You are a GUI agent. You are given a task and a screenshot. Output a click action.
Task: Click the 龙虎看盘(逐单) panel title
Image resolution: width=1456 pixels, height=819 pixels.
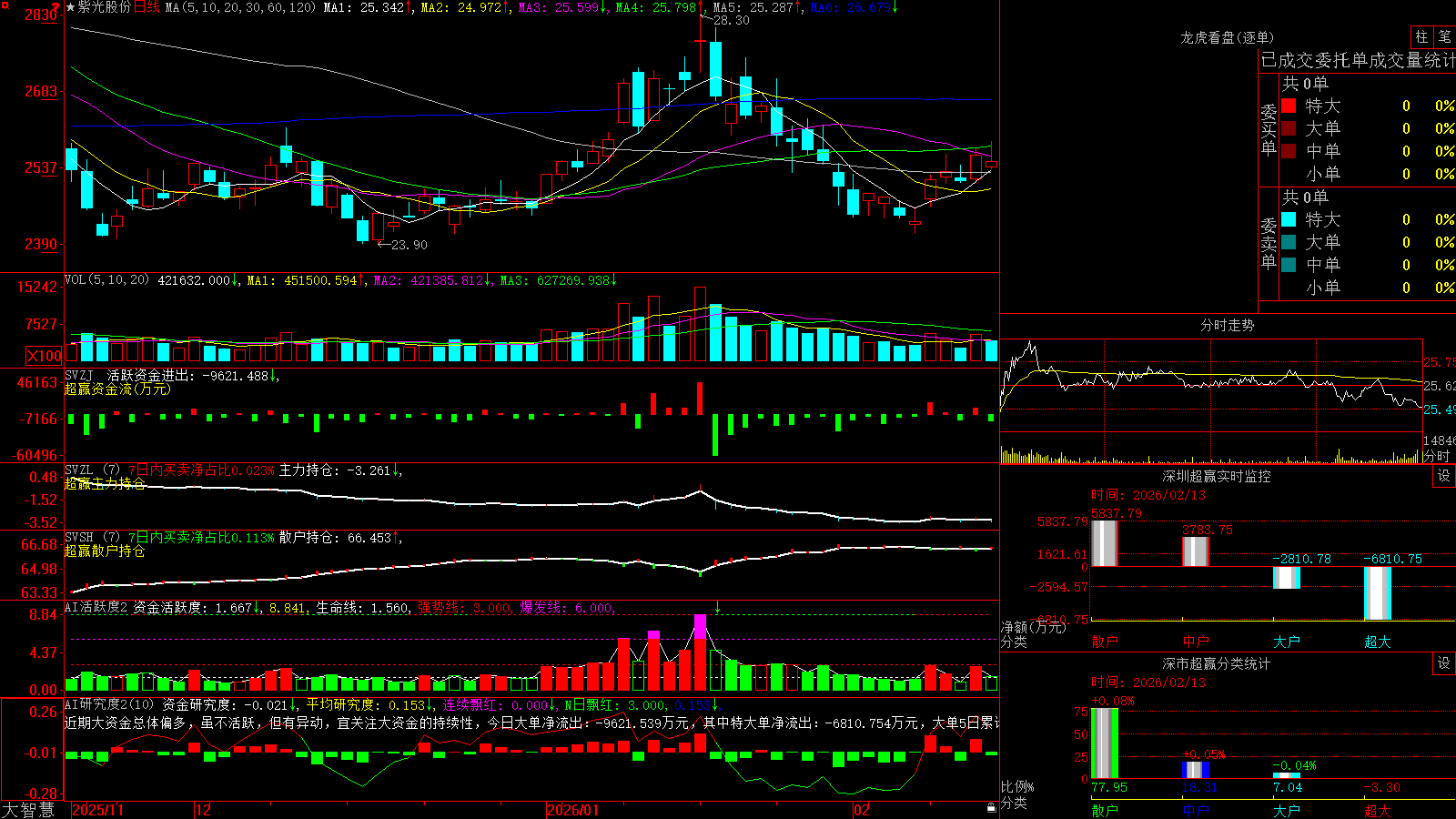1227,37
